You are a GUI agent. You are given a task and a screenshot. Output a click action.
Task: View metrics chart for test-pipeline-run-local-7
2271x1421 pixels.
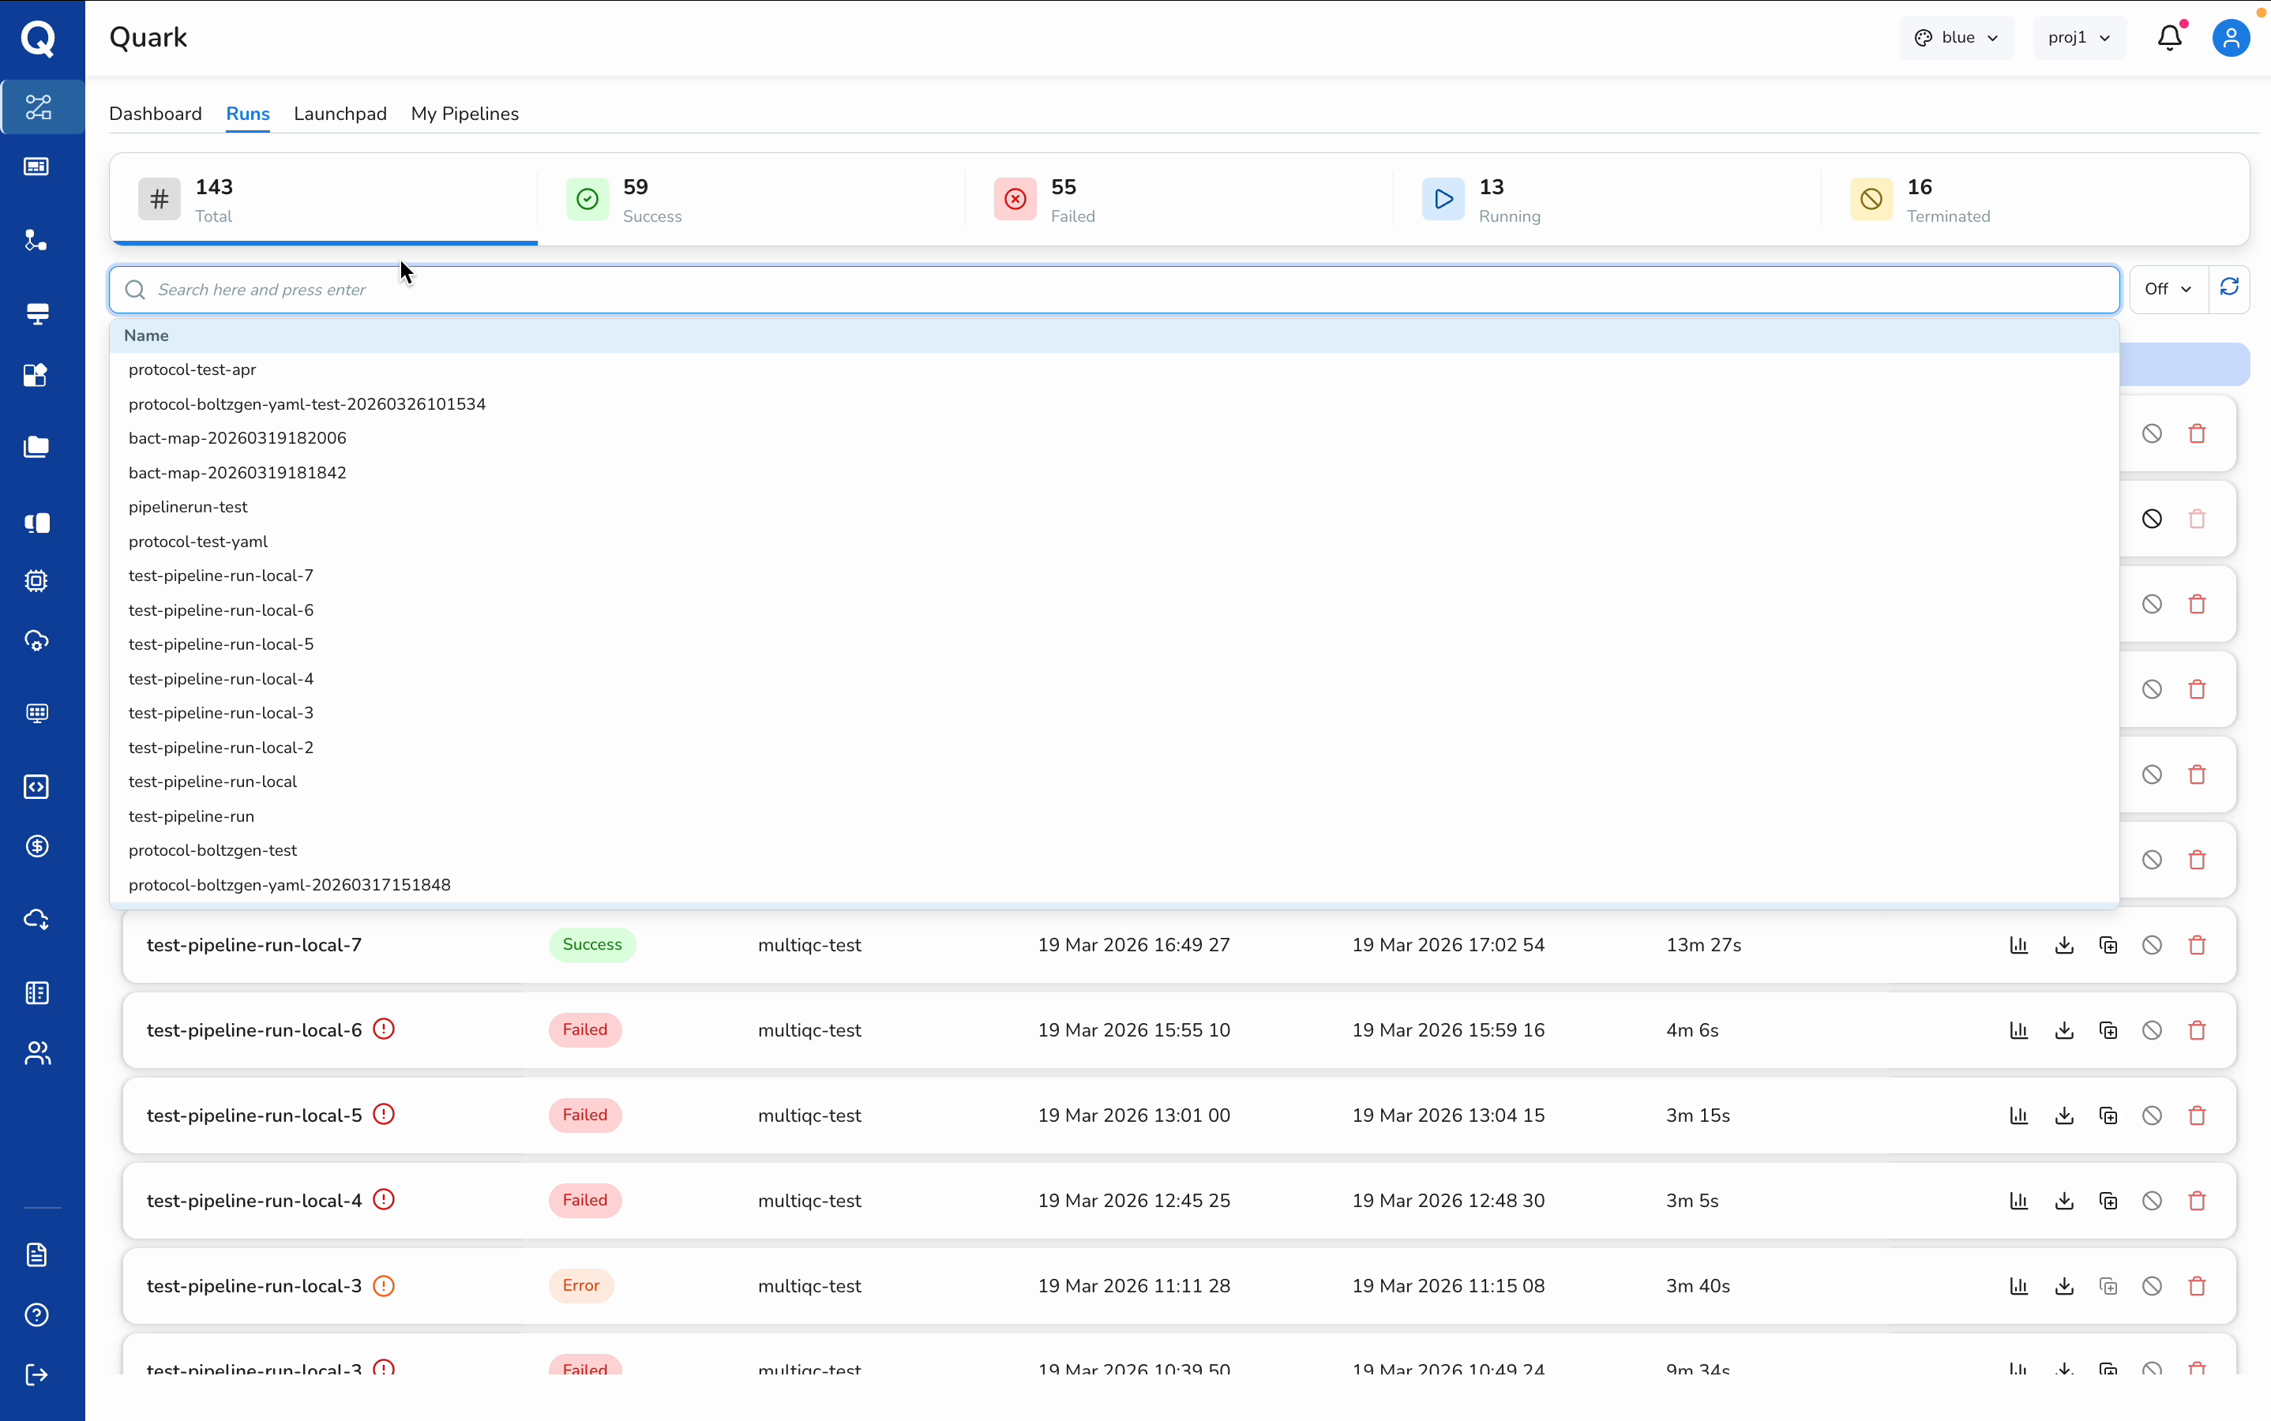[2019, 946]
